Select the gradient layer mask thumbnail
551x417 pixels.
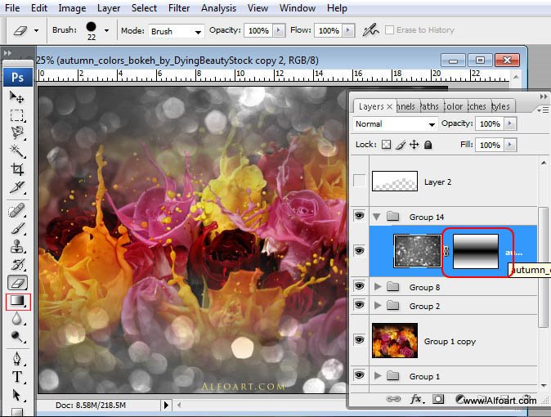click(x=476, y=251)
